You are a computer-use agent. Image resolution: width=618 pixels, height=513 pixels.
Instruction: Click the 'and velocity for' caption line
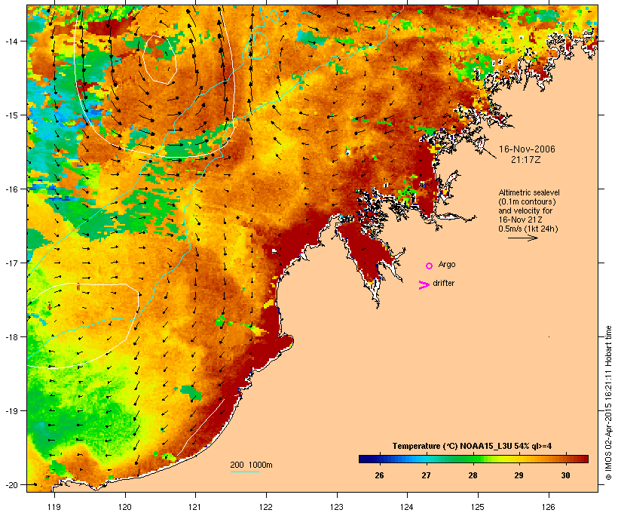tap(525, 210)
